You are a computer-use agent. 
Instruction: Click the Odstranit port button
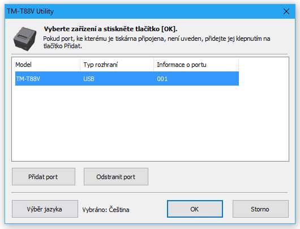(x=115, y=177)
